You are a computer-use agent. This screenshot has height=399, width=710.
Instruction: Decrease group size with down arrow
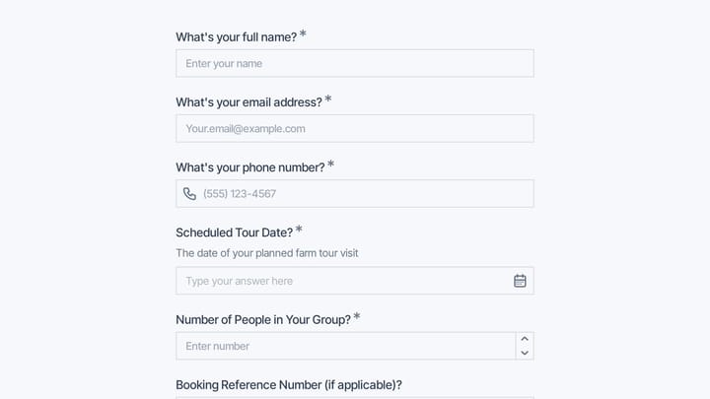coord(525,353)
